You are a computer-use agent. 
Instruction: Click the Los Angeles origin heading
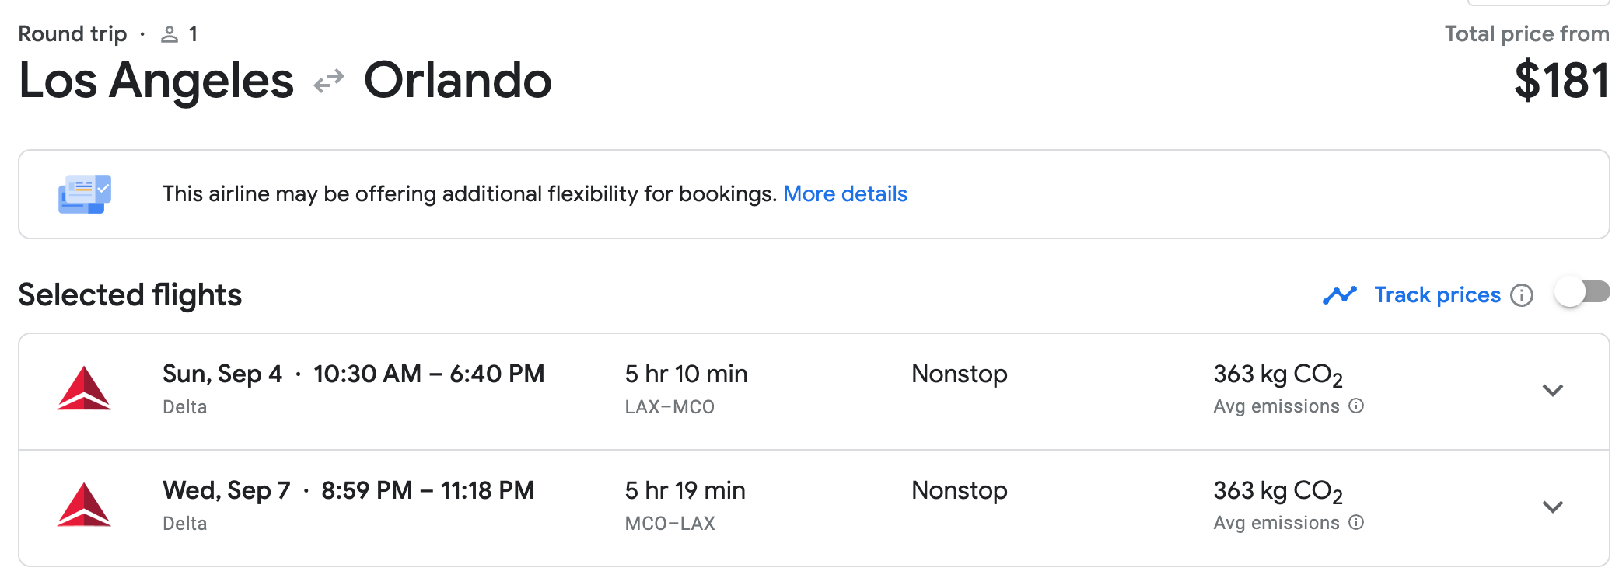pyautogui.click(x=156, y=81)
